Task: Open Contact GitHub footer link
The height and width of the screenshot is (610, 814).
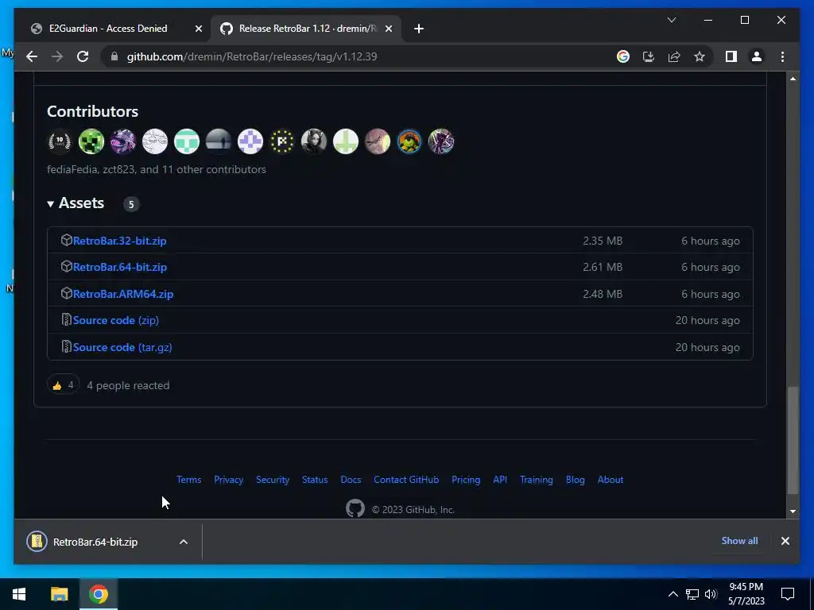Action: 406,480
